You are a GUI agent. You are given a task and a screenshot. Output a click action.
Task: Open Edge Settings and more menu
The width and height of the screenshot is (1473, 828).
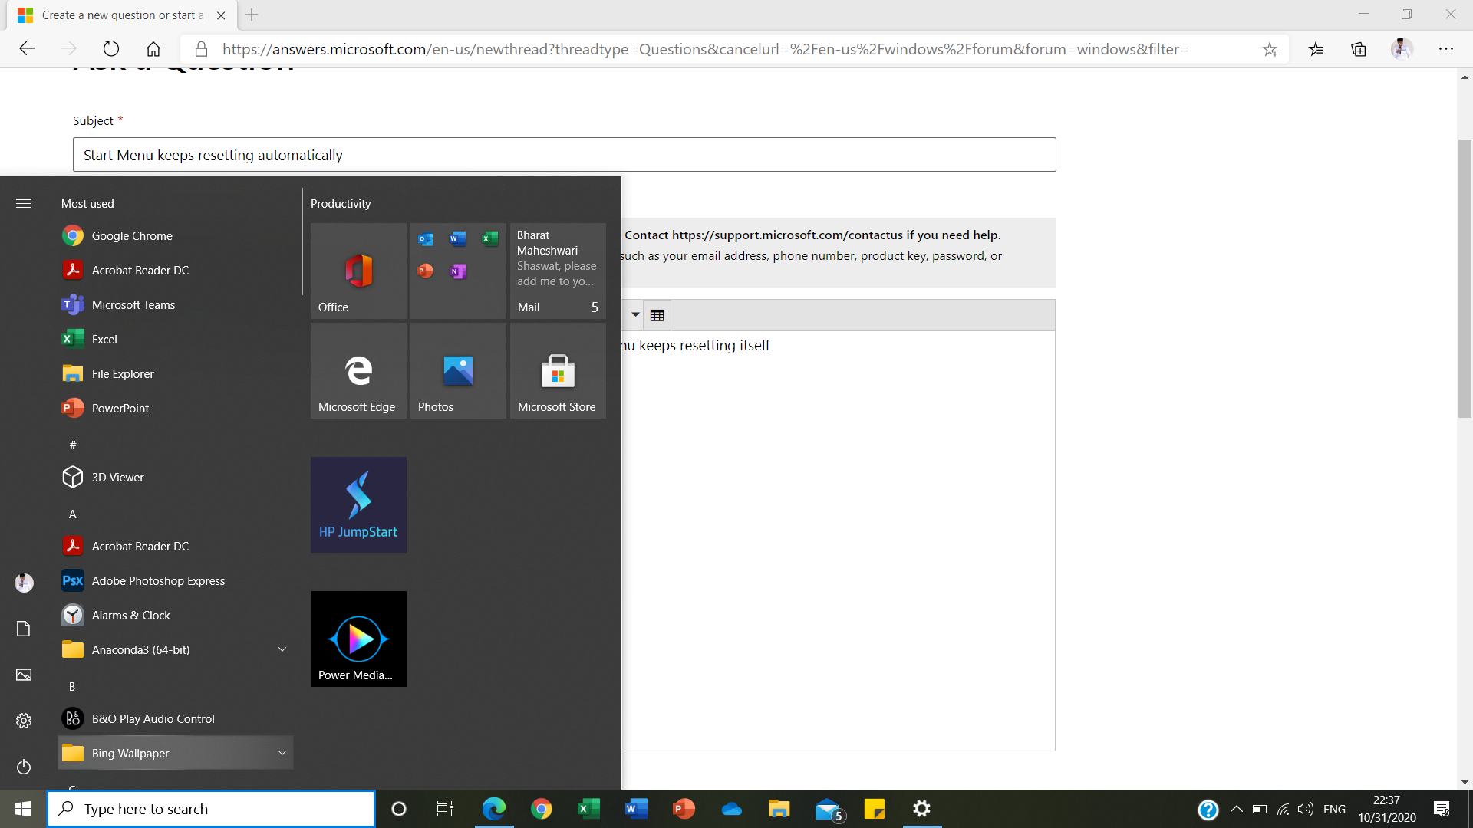pyautogui.click(x=1446, y=49)
